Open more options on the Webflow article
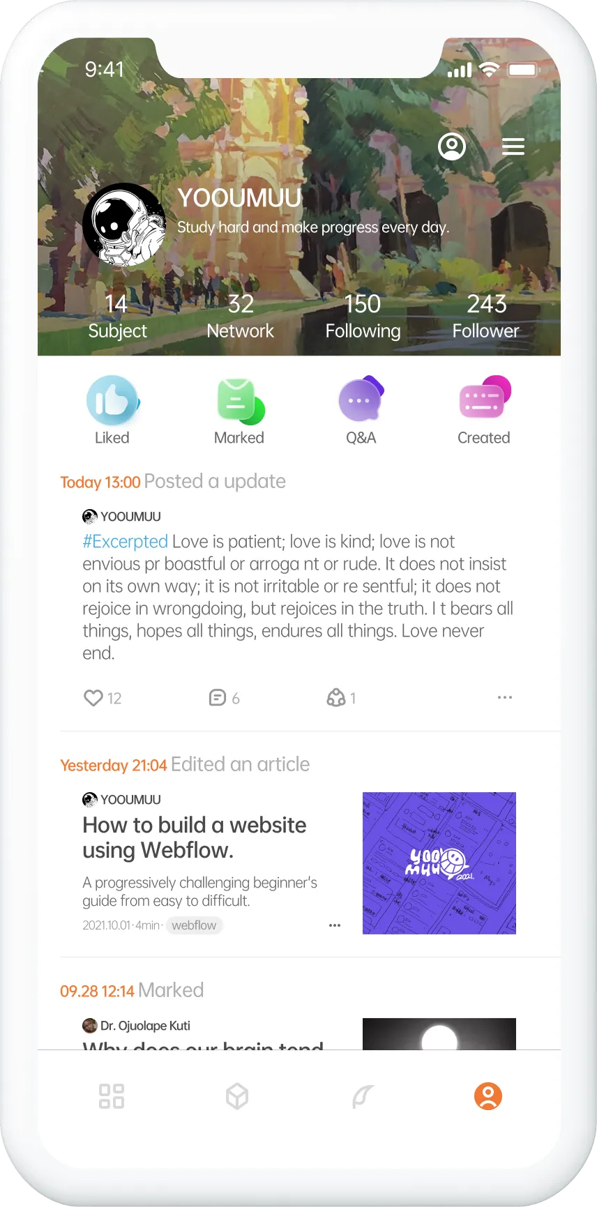The width and height of the screenshot is (597, 1207). (335, 925)
